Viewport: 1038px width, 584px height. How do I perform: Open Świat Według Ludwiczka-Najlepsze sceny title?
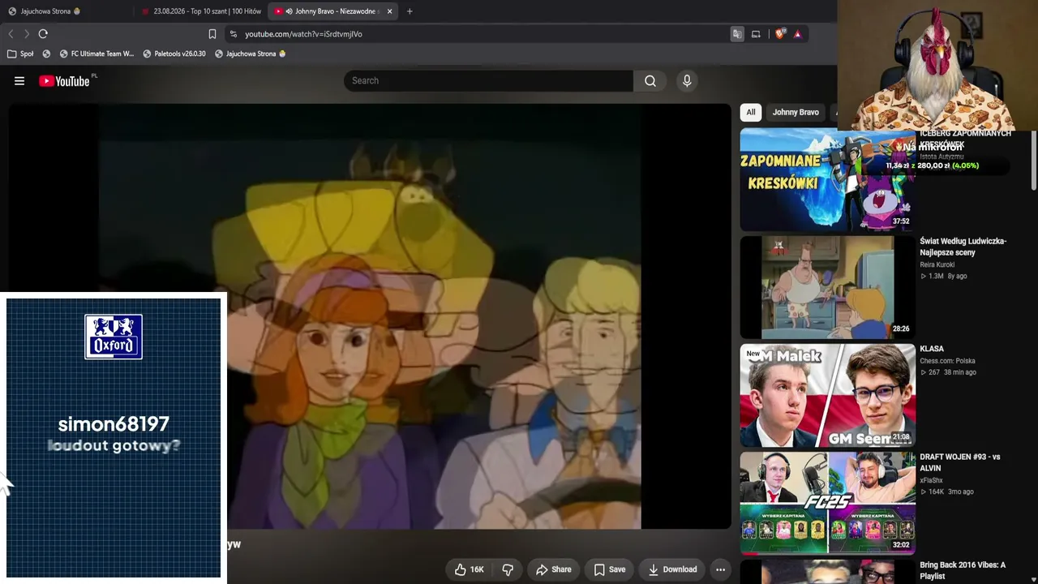tap(963, 247)
